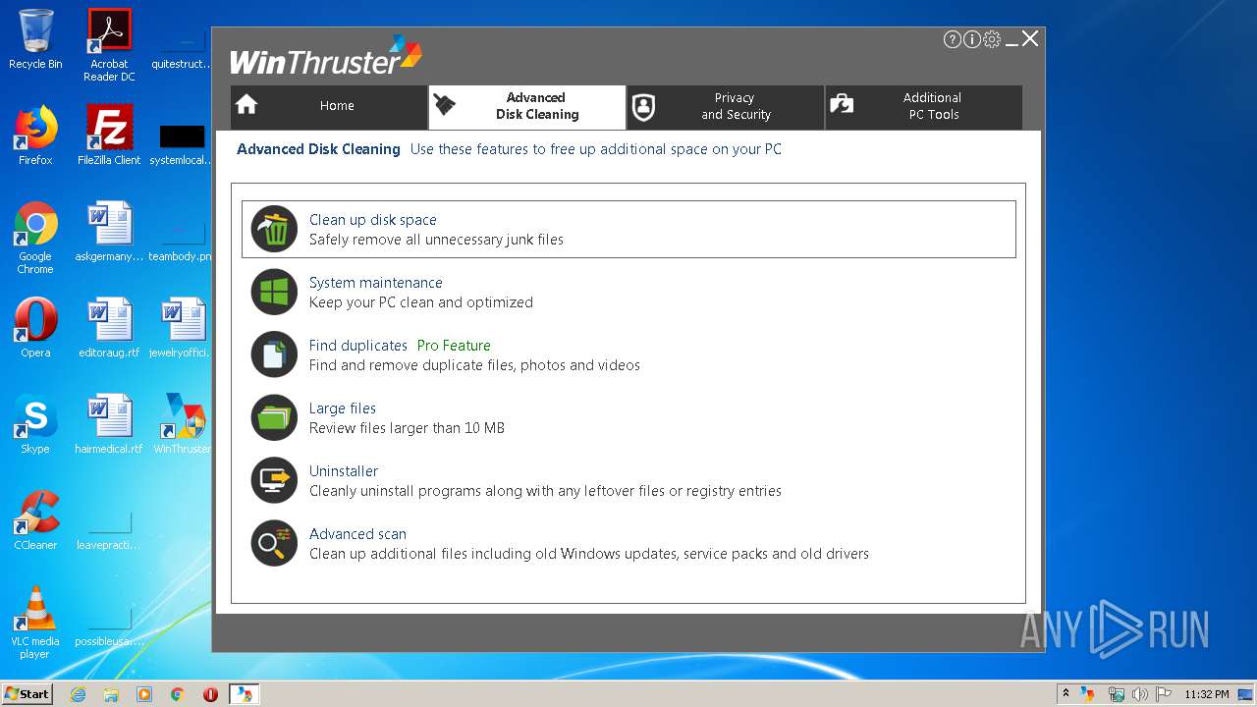Open the Additional PC Tools tab

tap(924, 107)
